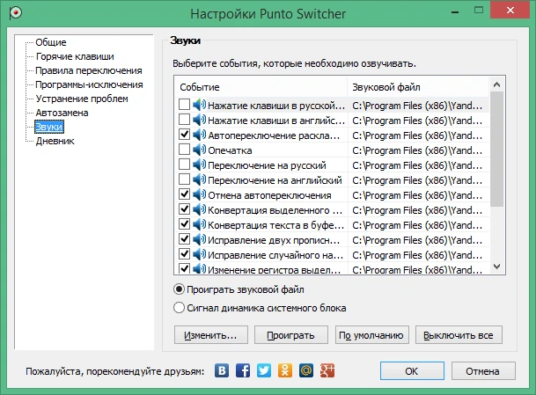Select Проиграть звуковой файл radio button
Image resolution: width=536 pixels, height=395 pixels.
(180, 289)
